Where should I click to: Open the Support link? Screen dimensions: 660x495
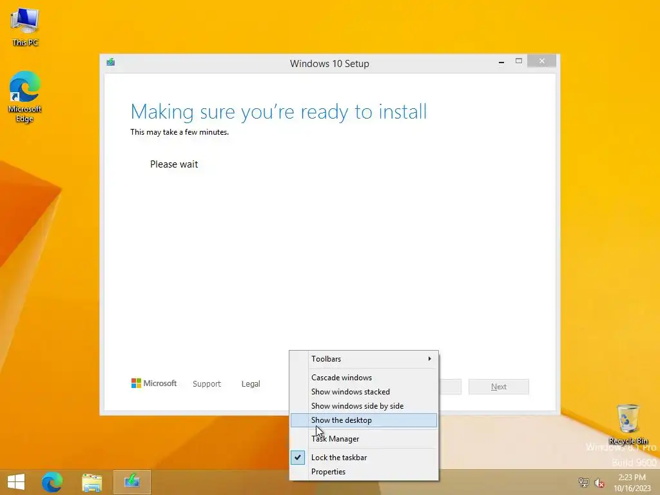point(207,384)
